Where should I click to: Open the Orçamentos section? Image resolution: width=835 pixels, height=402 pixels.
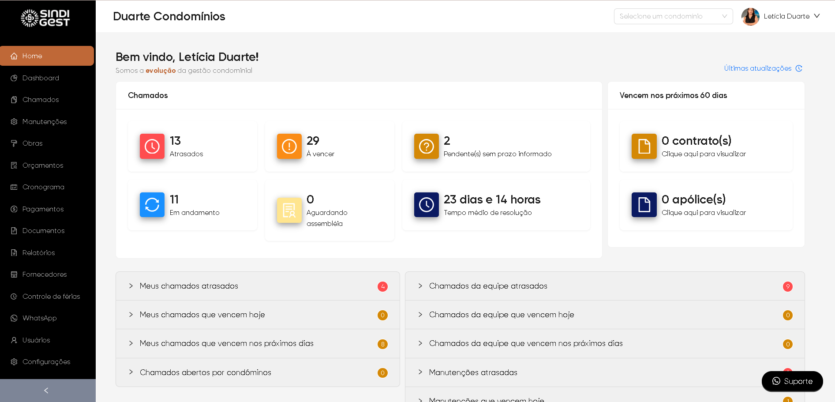point(43,165)
